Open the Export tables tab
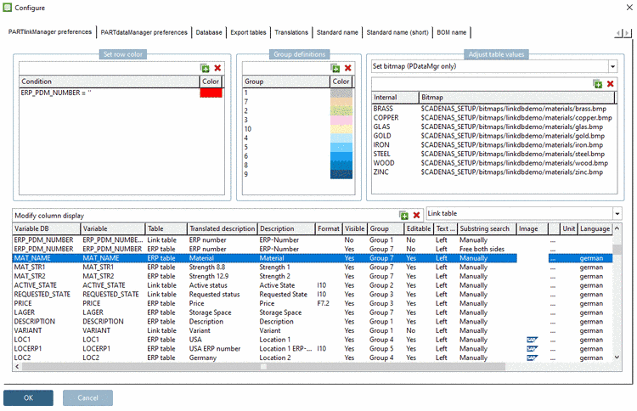 pos(250,32)
